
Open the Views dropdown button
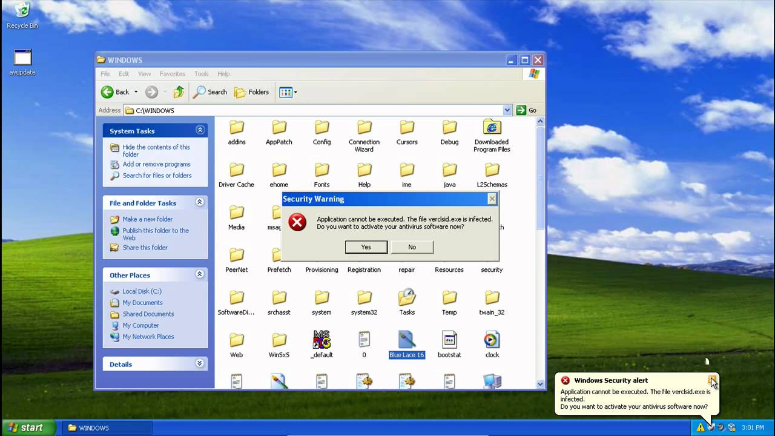tap(288, 92)
